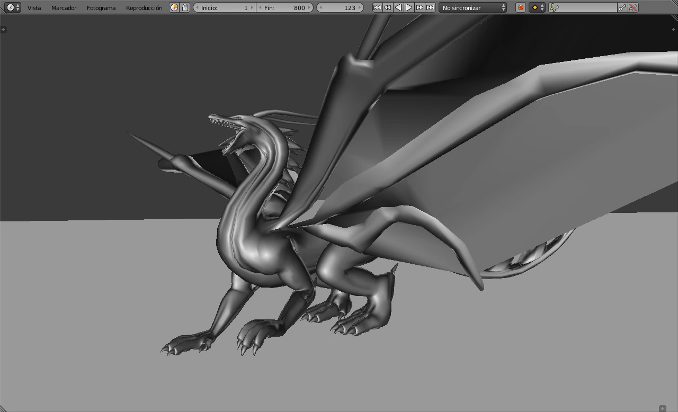This screenshot has width=678, height=412.
Task: Decrease Inicio frame with left arrow
Action: [197, 7]
